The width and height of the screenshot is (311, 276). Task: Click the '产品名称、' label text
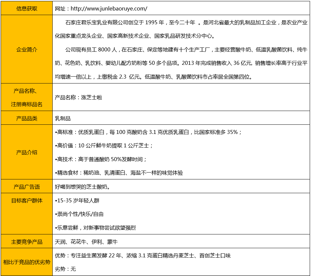(x=25, y=91)
